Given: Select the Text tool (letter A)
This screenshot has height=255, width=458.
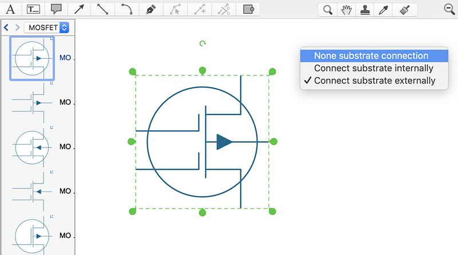Looking at the screenshot, I should click(10, 9).
